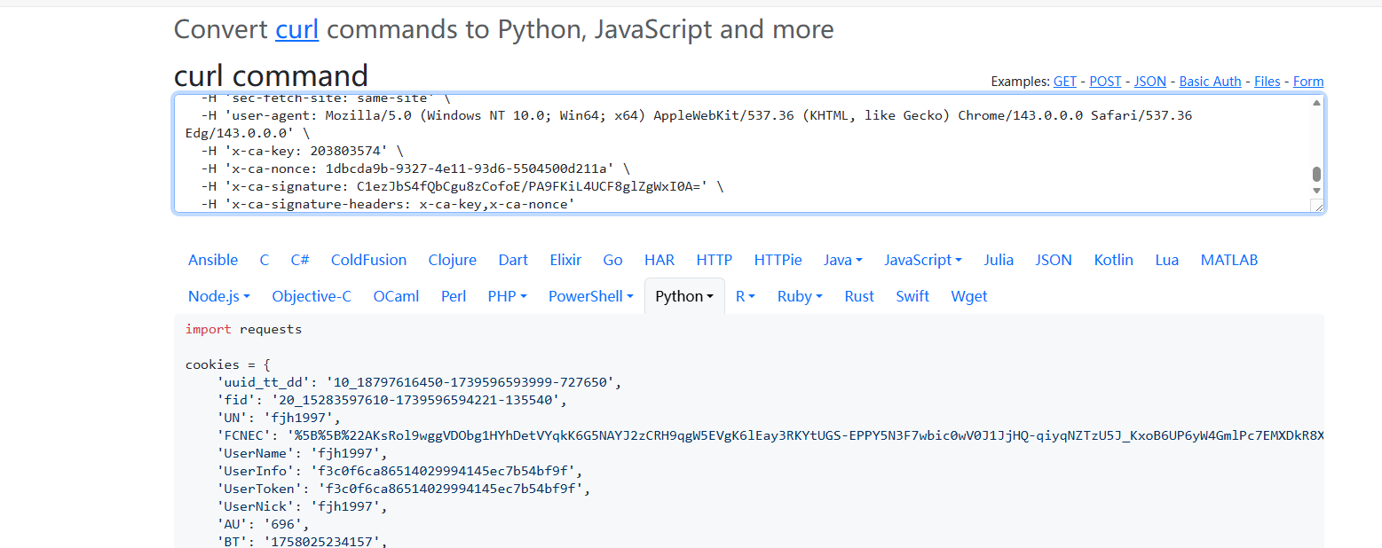The width and height of the screenshot is (1382, 548).
Task: Expand the Java dropdown tab
Action: [842, 260]
